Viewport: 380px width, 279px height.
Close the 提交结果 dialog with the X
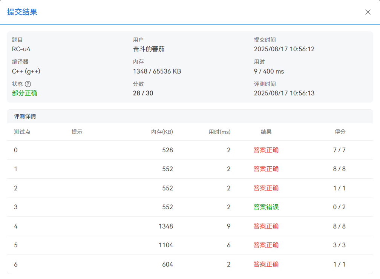368,12
